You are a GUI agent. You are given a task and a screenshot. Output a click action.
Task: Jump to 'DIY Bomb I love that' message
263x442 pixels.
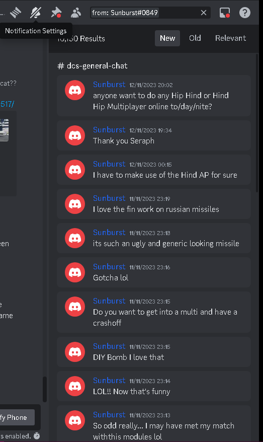[x=154, y=352]
